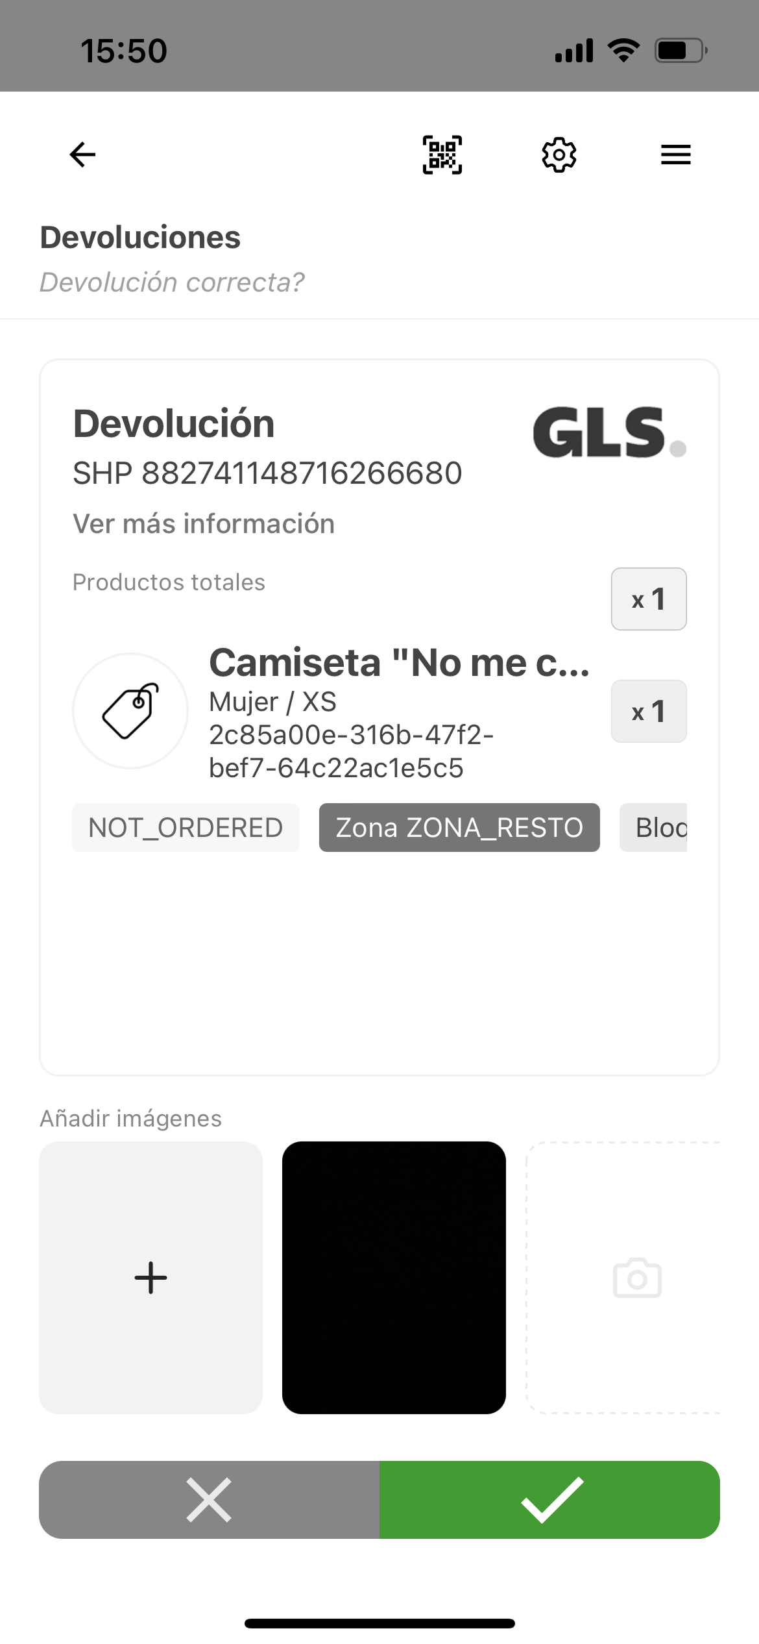Tap the Camiseta item x1 quantity
Image resolution: width=759 pixels, height=1644 pixels.
pos(649,711)
